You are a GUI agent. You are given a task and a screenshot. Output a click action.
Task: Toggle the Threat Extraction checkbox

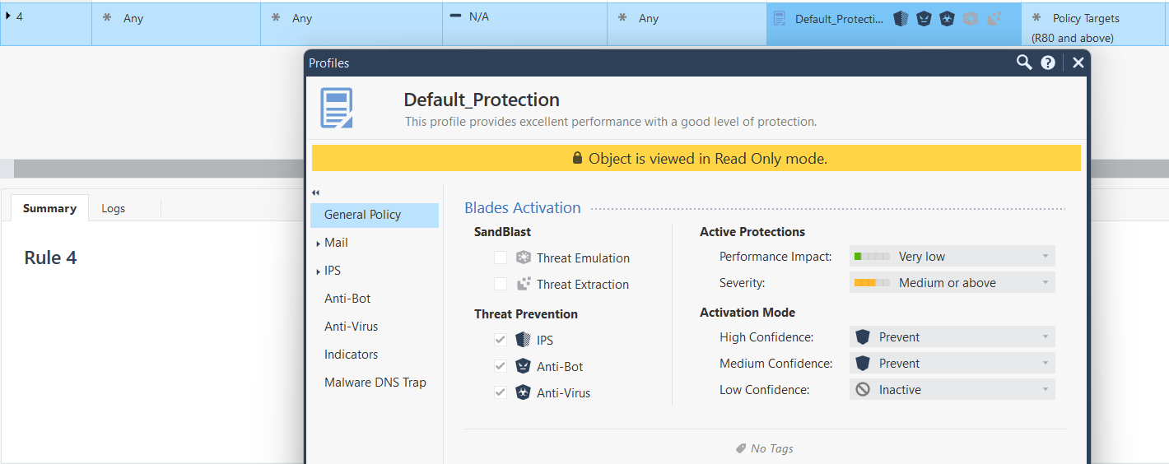[501, 284]
